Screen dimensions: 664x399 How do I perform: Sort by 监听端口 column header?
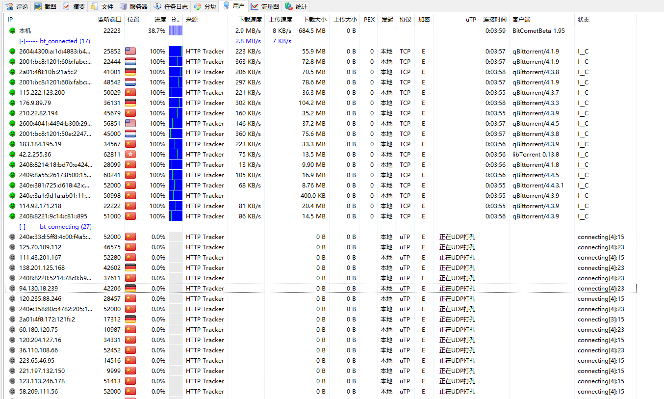(x=110, y=20)
